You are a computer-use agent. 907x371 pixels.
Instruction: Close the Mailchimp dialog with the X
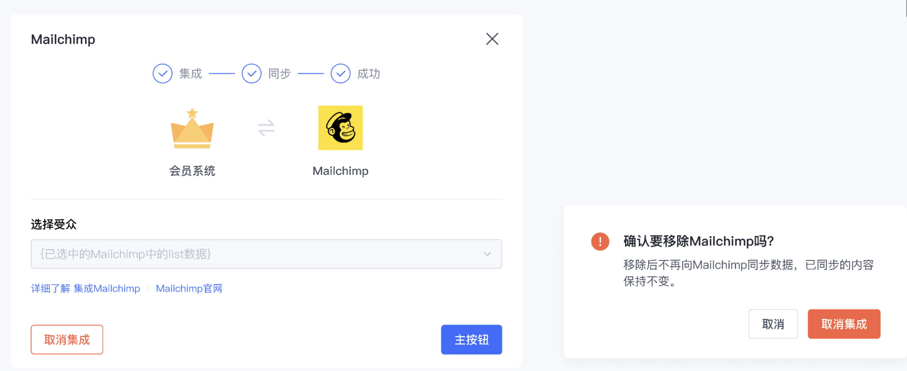pos(492,39)
